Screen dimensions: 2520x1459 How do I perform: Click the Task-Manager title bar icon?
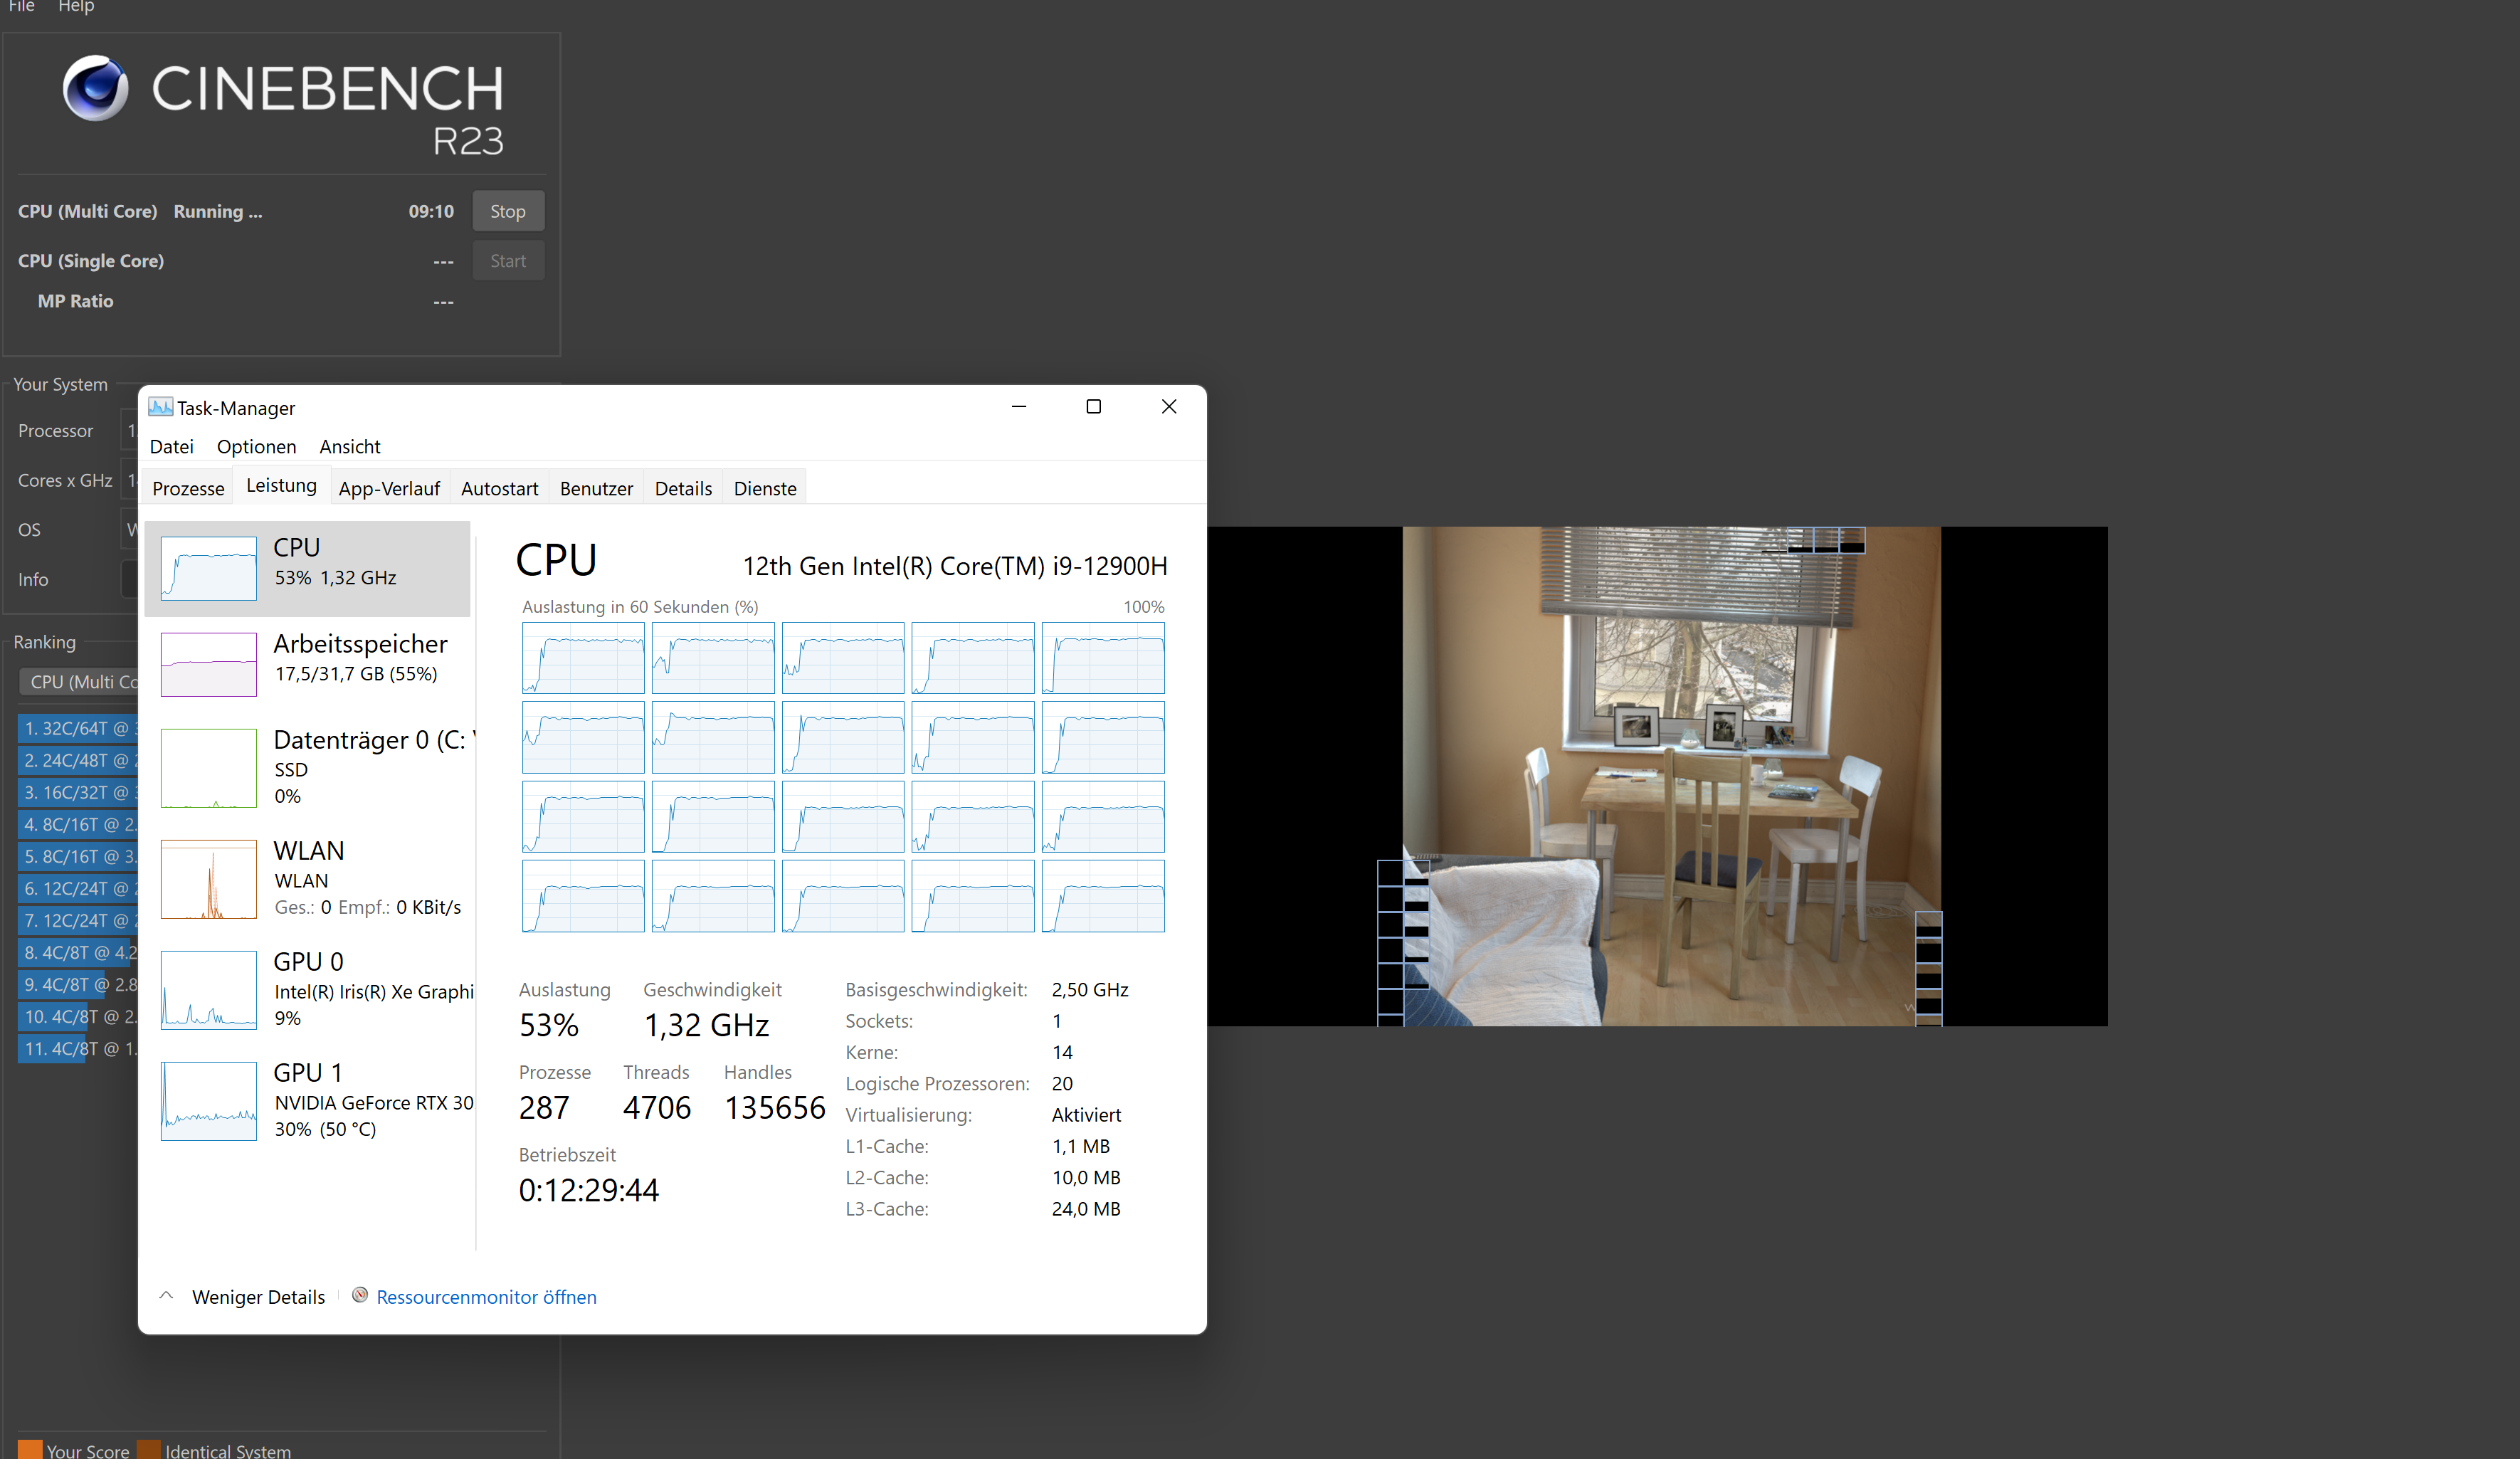(160, 407)
